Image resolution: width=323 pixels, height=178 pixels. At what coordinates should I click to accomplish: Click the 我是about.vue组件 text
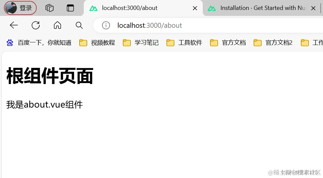(45, 105)
